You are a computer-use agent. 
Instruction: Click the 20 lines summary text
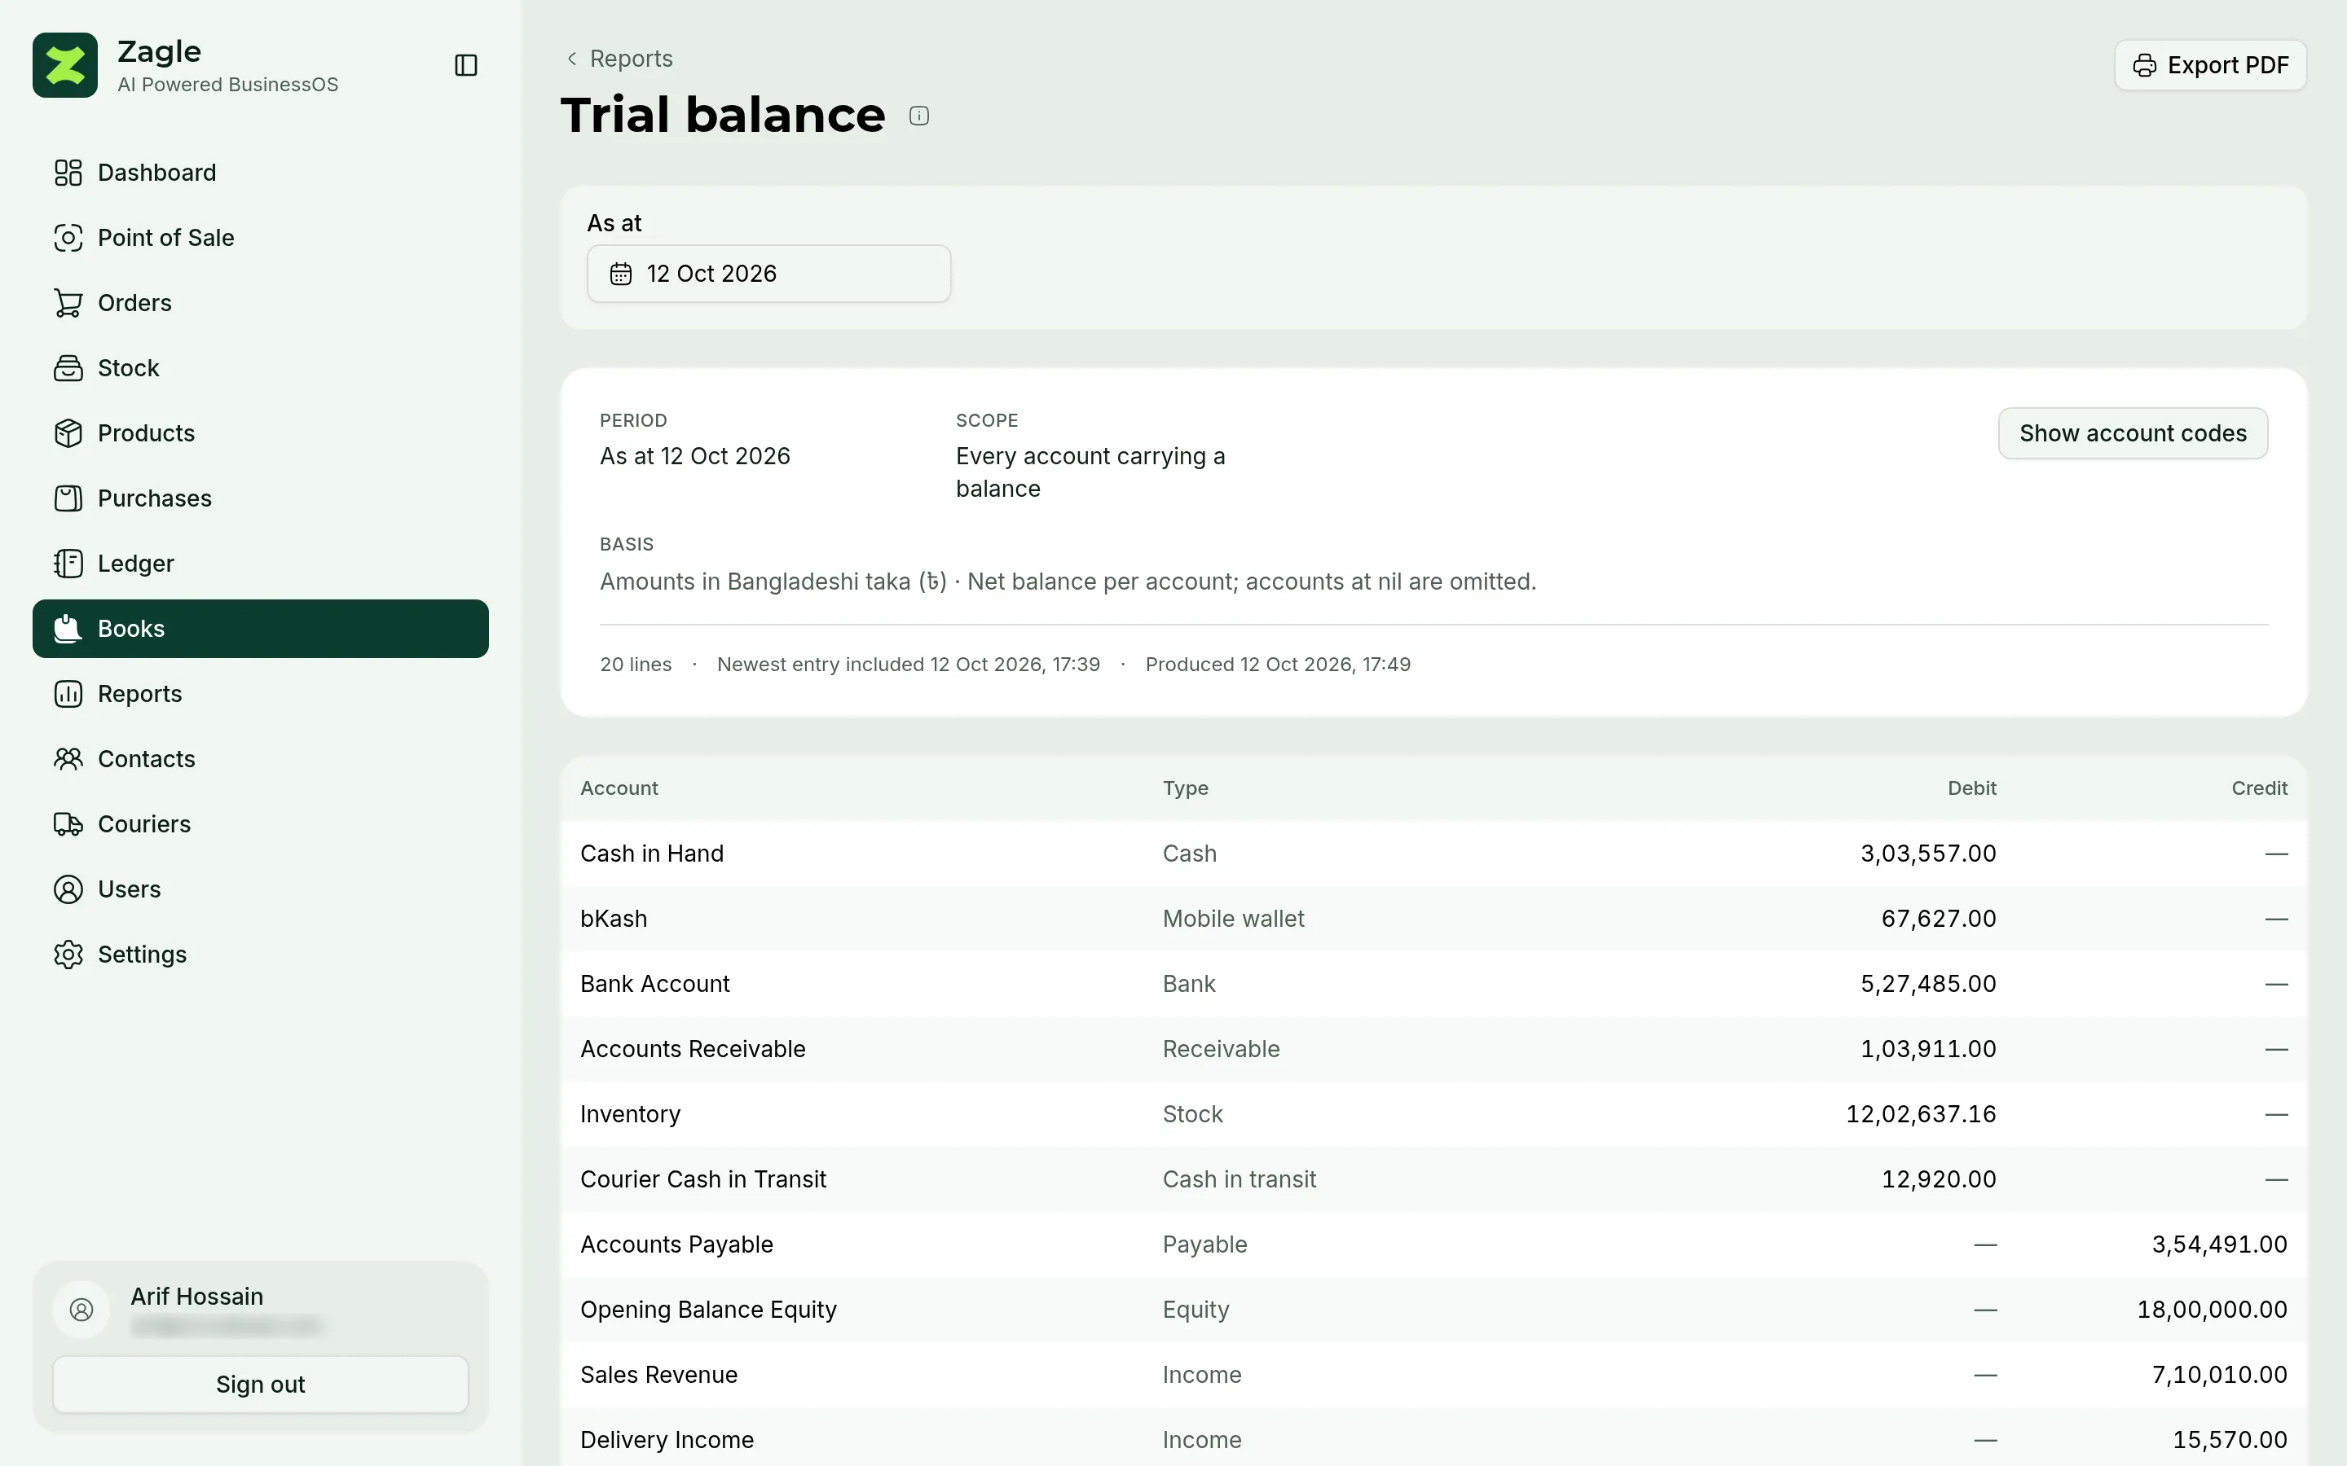636,664
